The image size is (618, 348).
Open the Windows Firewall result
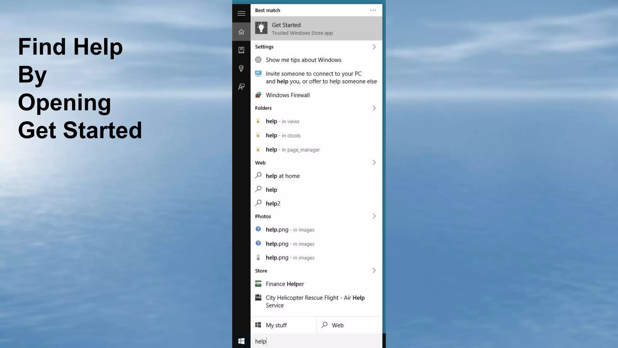[x=288, y=95]
